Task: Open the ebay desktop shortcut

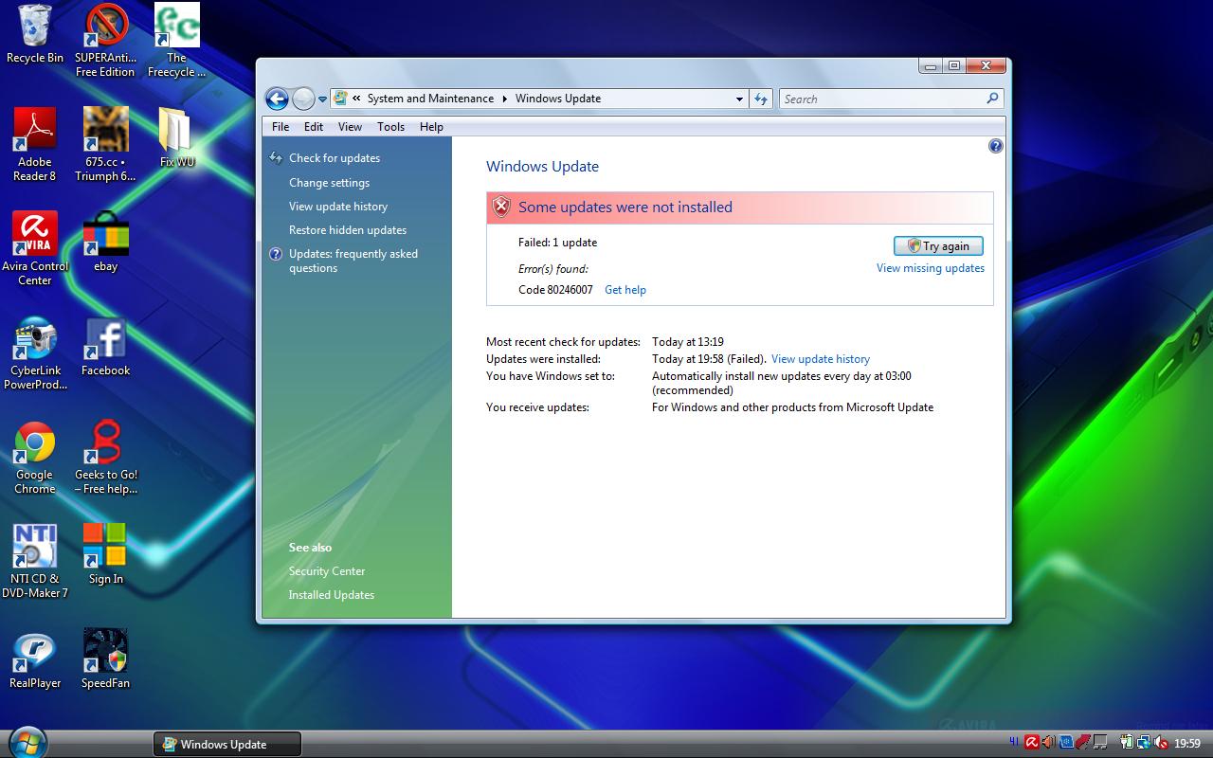Action: [105, 242]
